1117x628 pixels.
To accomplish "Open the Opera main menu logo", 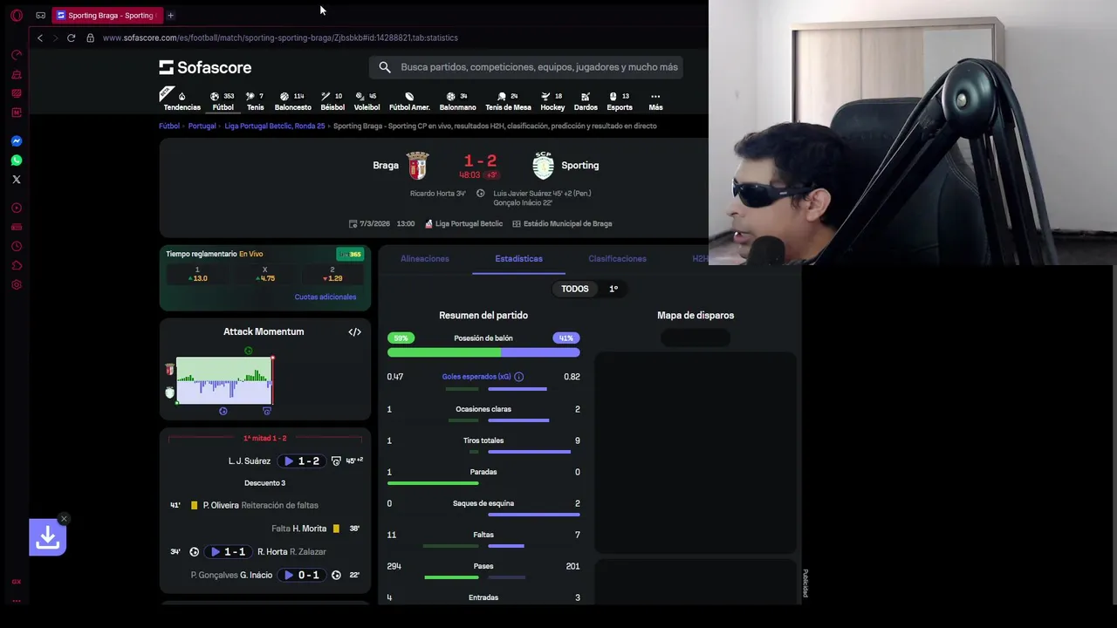I will [16, 15].
